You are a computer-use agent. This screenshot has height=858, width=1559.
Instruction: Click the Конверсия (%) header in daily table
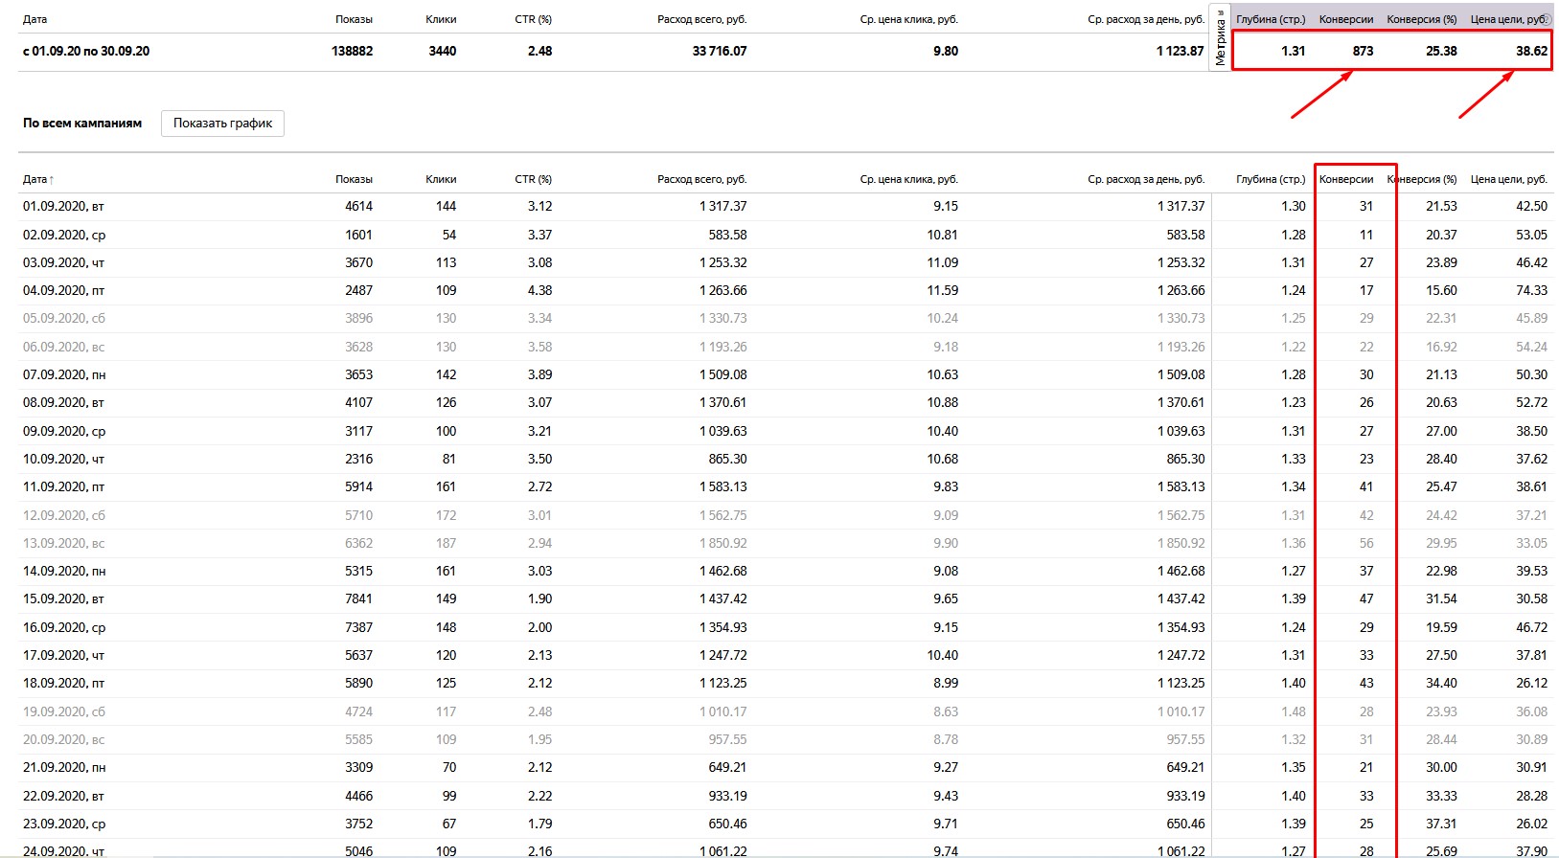[1422, 179]
